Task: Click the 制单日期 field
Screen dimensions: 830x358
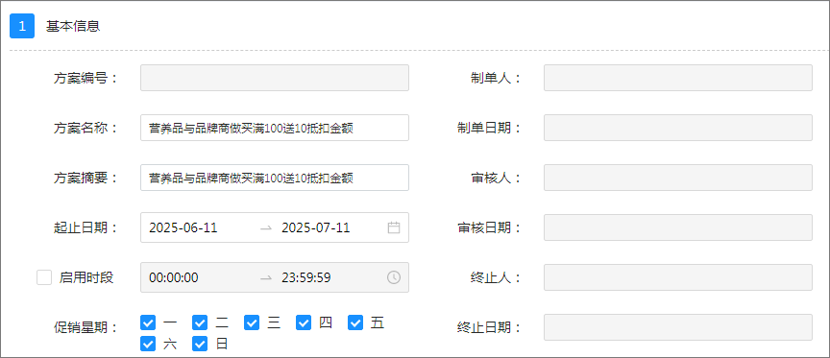Action: coord(678,128)
